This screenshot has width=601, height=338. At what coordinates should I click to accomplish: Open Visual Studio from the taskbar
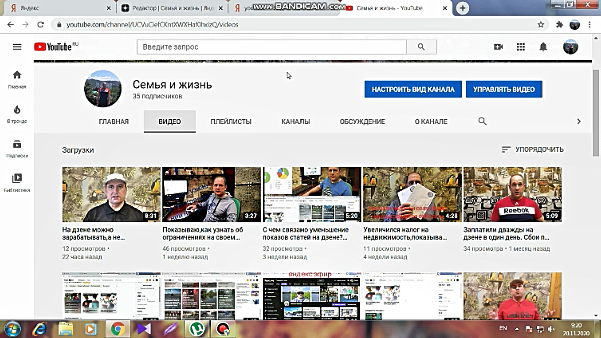click(144, 329)
